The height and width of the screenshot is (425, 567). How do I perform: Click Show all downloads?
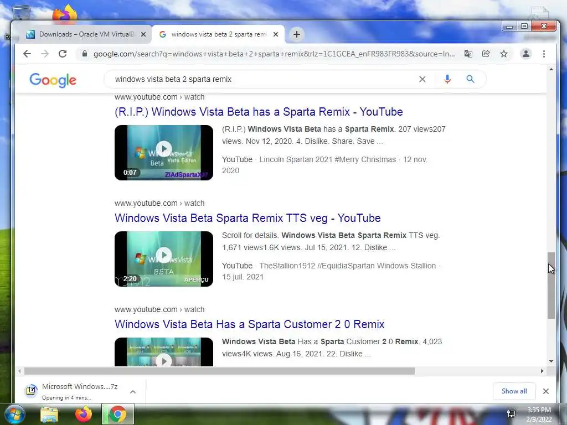(514, 391)
